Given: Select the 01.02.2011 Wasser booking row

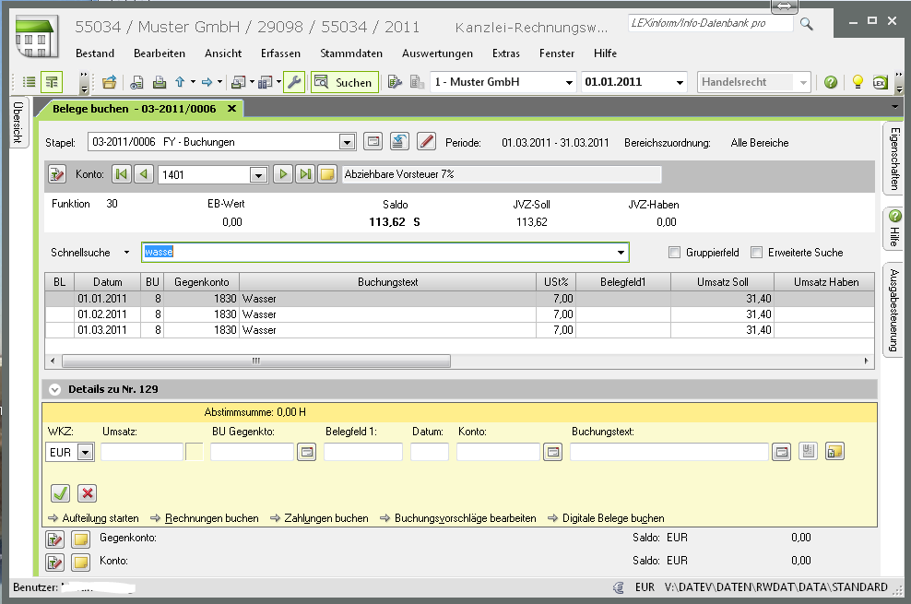Looking at the screenshot, I should tap(459, 314).
